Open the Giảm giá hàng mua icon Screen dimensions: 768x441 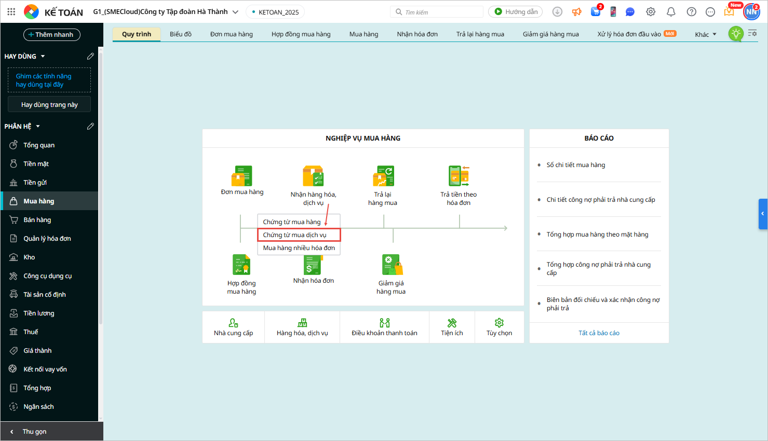click(x=392, y=265)
